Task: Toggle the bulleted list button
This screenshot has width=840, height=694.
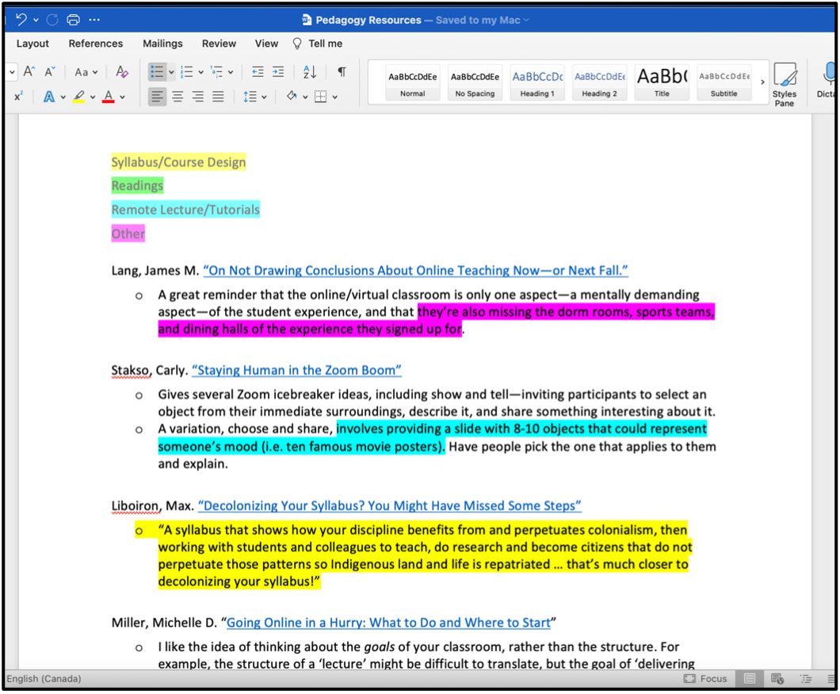Action: click(157, 72)
